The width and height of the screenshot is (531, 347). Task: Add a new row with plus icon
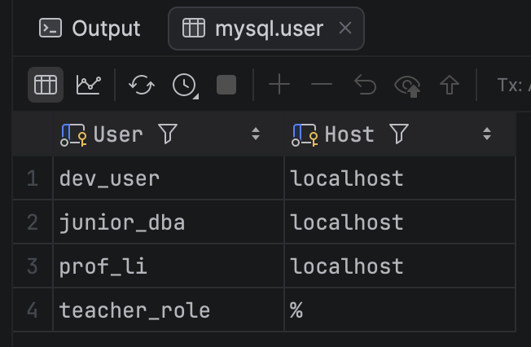279,85
